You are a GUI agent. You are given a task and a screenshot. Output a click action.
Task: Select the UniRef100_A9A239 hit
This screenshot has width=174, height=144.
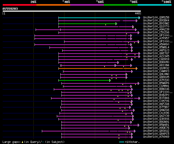tap(156, 30)
